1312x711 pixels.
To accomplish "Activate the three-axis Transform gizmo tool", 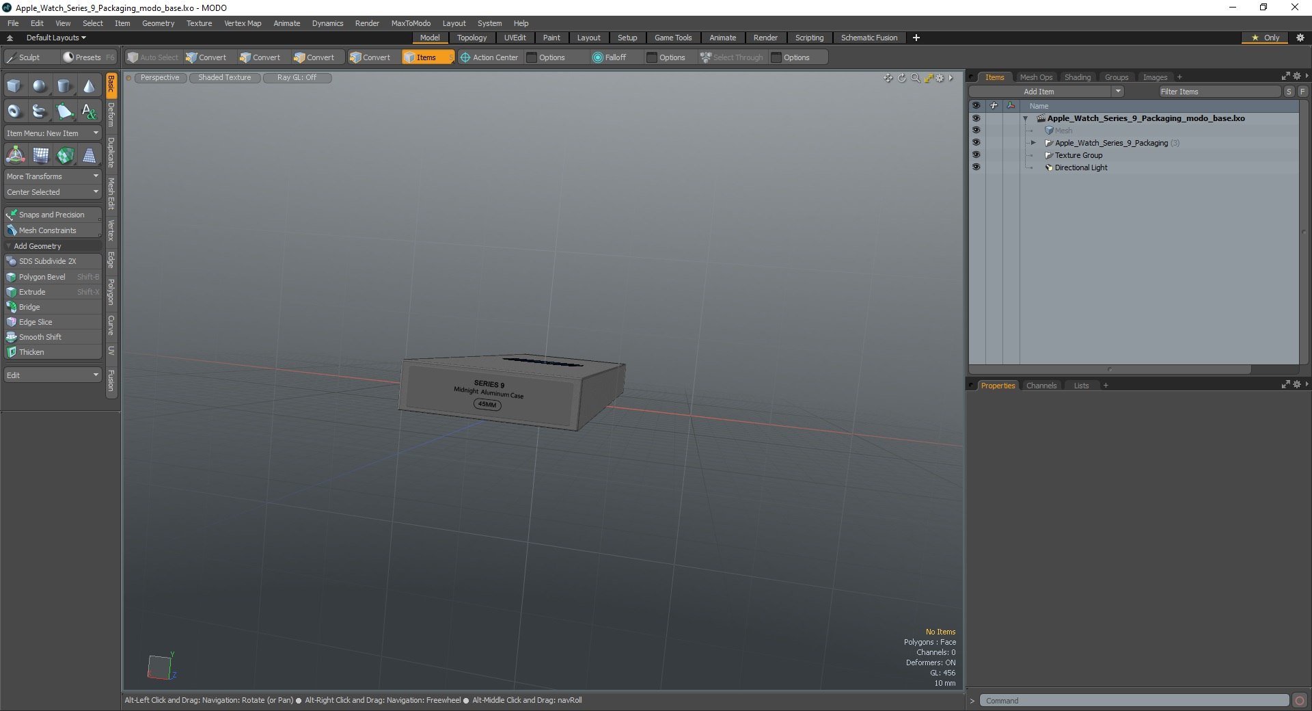I will pos(15,156).
